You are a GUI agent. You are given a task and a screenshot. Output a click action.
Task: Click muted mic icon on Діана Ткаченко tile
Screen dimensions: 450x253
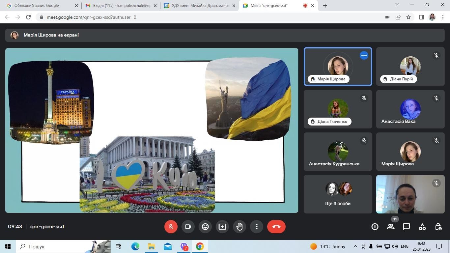364,98
